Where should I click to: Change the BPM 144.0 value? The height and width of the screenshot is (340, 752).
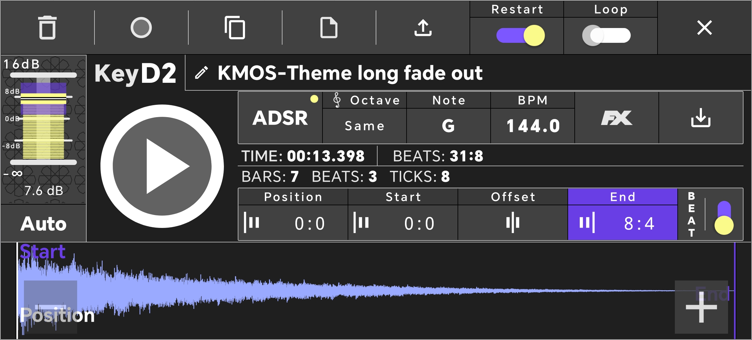533,126
